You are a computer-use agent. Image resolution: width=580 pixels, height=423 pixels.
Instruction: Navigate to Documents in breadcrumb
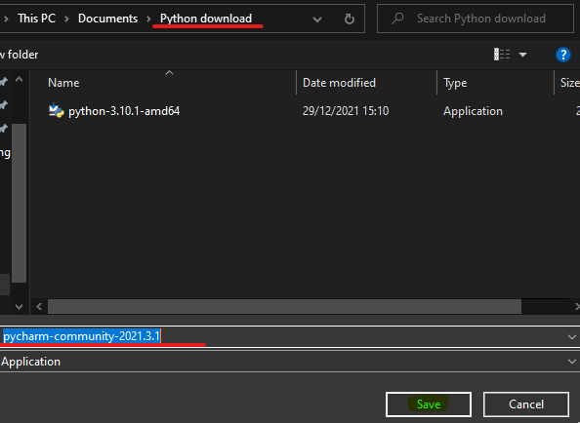point(107,19)
